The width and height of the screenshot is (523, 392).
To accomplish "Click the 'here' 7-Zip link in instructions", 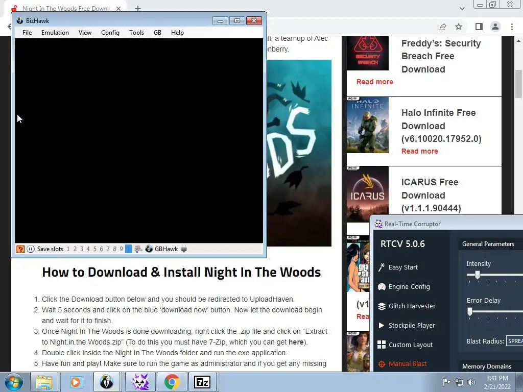I will coord(296,342).
